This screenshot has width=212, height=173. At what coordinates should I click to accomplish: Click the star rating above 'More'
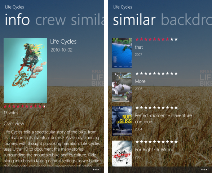(x=156, y=74)
